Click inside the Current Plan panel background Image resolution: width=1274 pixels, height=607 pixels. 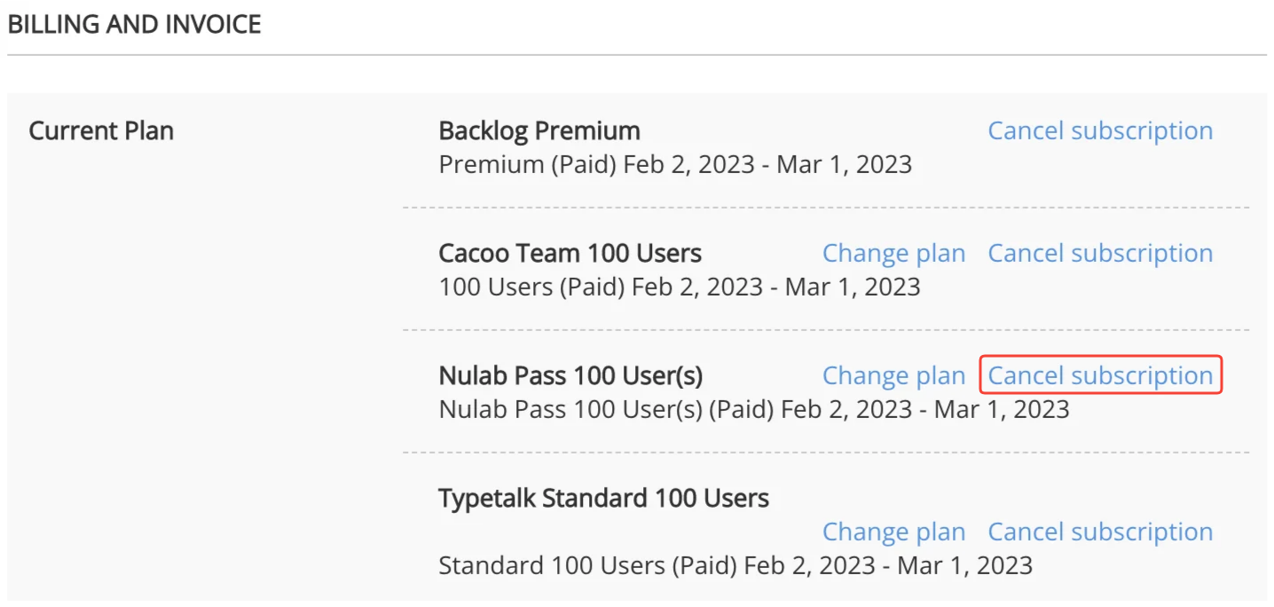pos(222,399)
